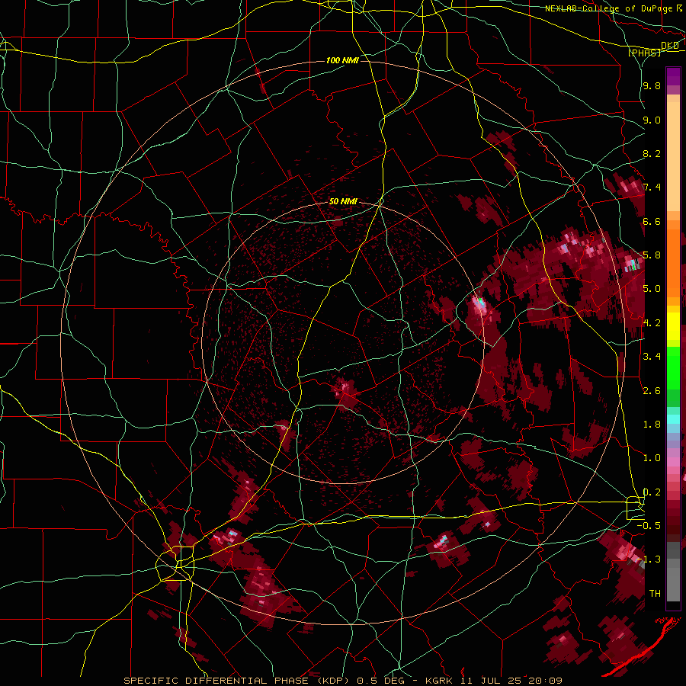This screenshot has height=686, width=686.
Task: Click the 8.2 value on the scale
Action: tap(652, 153)
